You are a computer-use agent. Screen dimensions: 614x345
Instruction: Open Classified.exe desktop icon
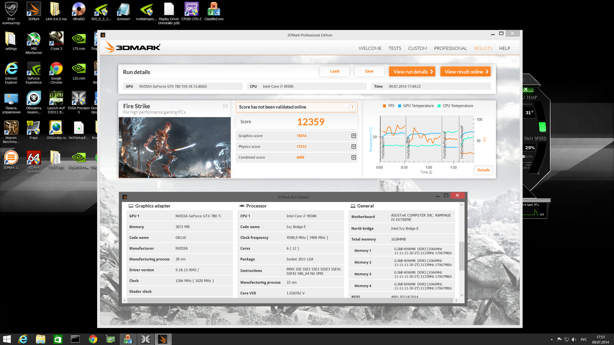click(x=214, y=11)
